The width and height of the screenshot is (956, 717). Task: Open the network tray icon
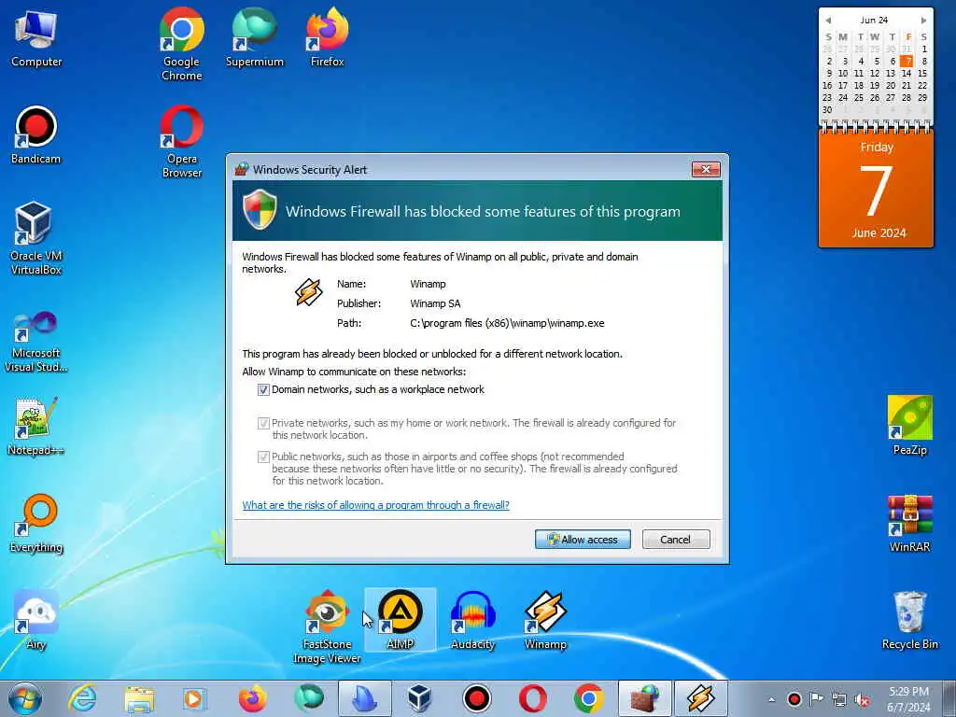(839, 699)
